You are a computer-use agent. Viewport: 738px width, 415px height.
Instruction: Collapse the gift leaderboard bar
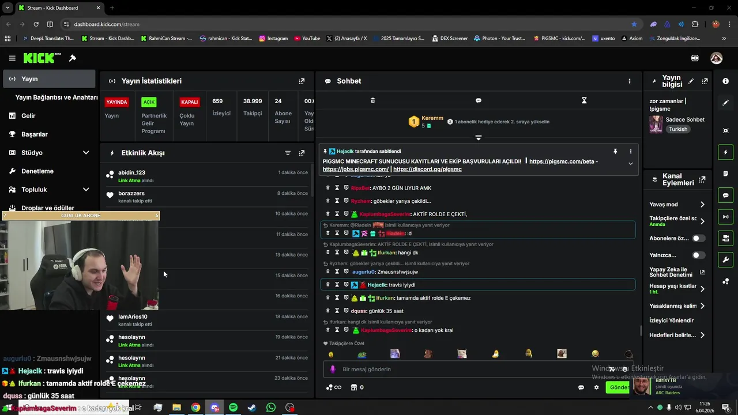coord(478,137)
